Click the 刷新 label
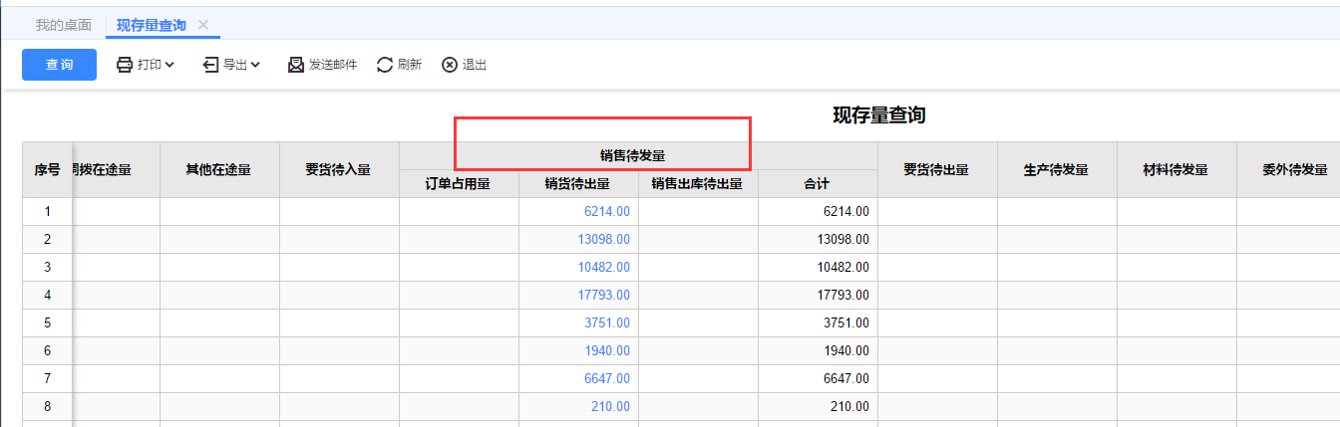 410,65
